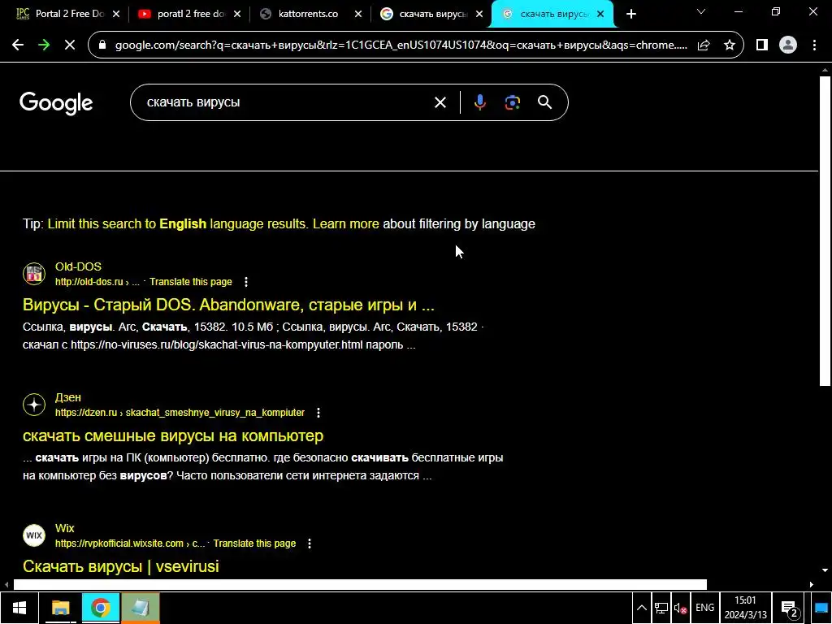Image resolution: width=832 pixels, height=624 pixels.
Task: Click the scroll down arrow
Action: pos(825,570)
